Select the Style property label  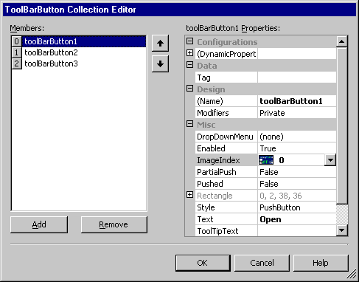point(226,207)
